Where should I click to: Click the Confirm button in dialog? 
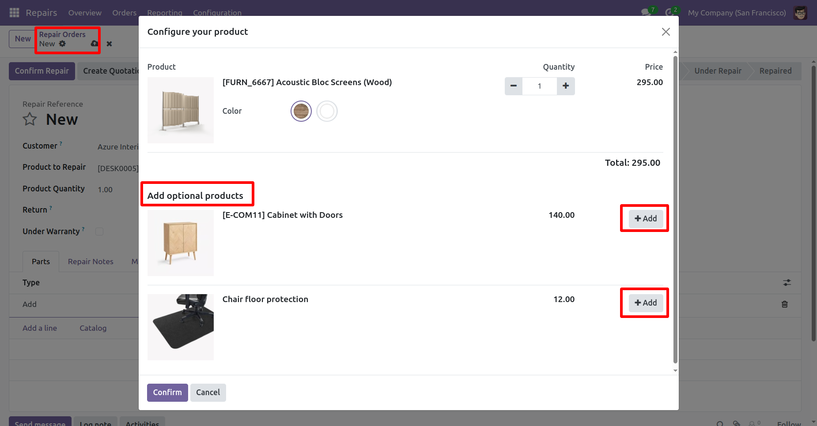coord(167,392)
